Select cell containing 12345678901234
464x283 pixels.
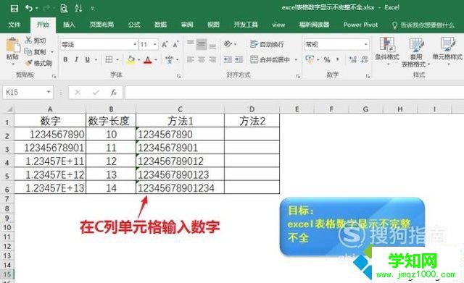pos(180,187)
